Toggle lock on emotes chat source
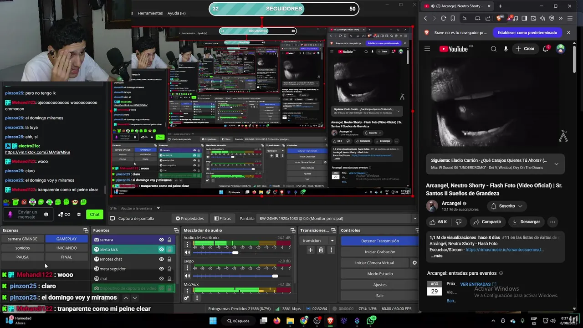583x328 pixels. coord(169,259)
